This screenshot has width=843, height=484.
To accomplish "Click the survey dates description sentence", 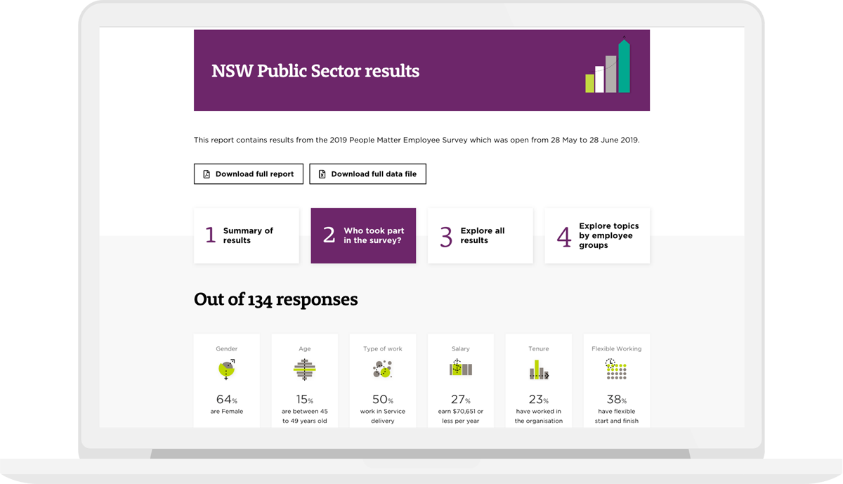I will pos(417,140).
